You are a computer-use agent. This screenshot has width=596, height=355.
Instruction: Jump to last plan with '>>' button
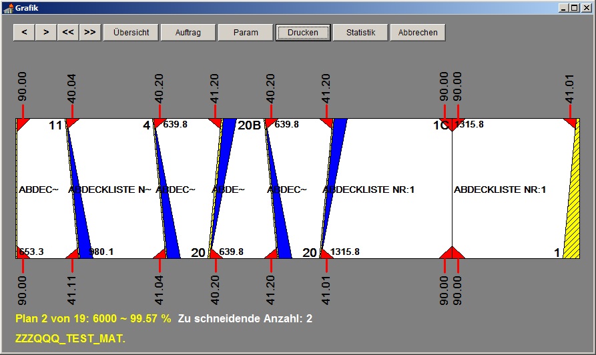[x=89, y=33]
